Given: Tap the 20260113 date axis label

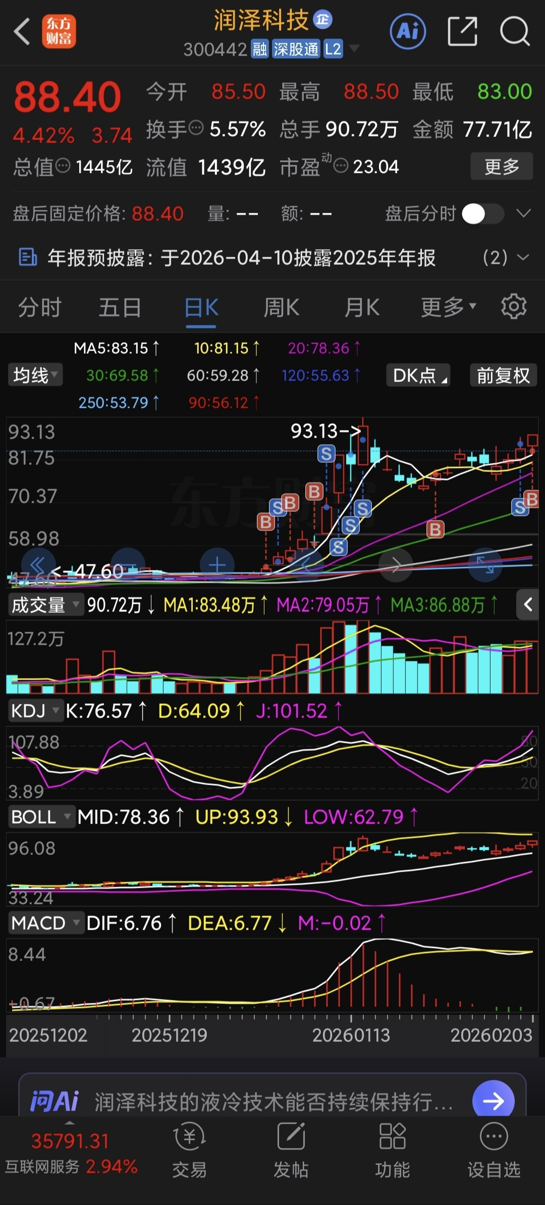Looking at the screenshot, I should pos(351,1035).
